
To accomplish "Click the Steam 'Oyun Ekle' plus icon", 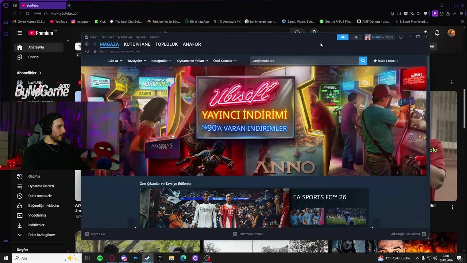I will [x=87, y=234].
